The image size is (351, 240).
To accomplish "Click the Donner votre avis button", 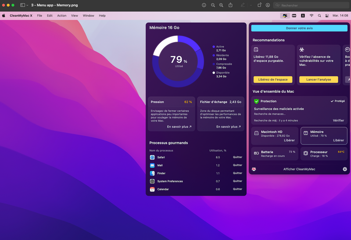I will [x=299, y=28].
